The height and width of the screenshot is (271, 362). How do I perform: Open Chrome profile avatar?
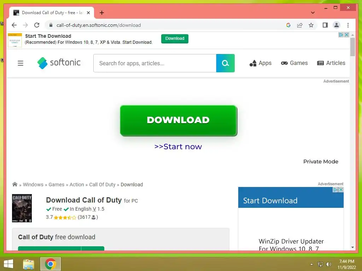337,25
